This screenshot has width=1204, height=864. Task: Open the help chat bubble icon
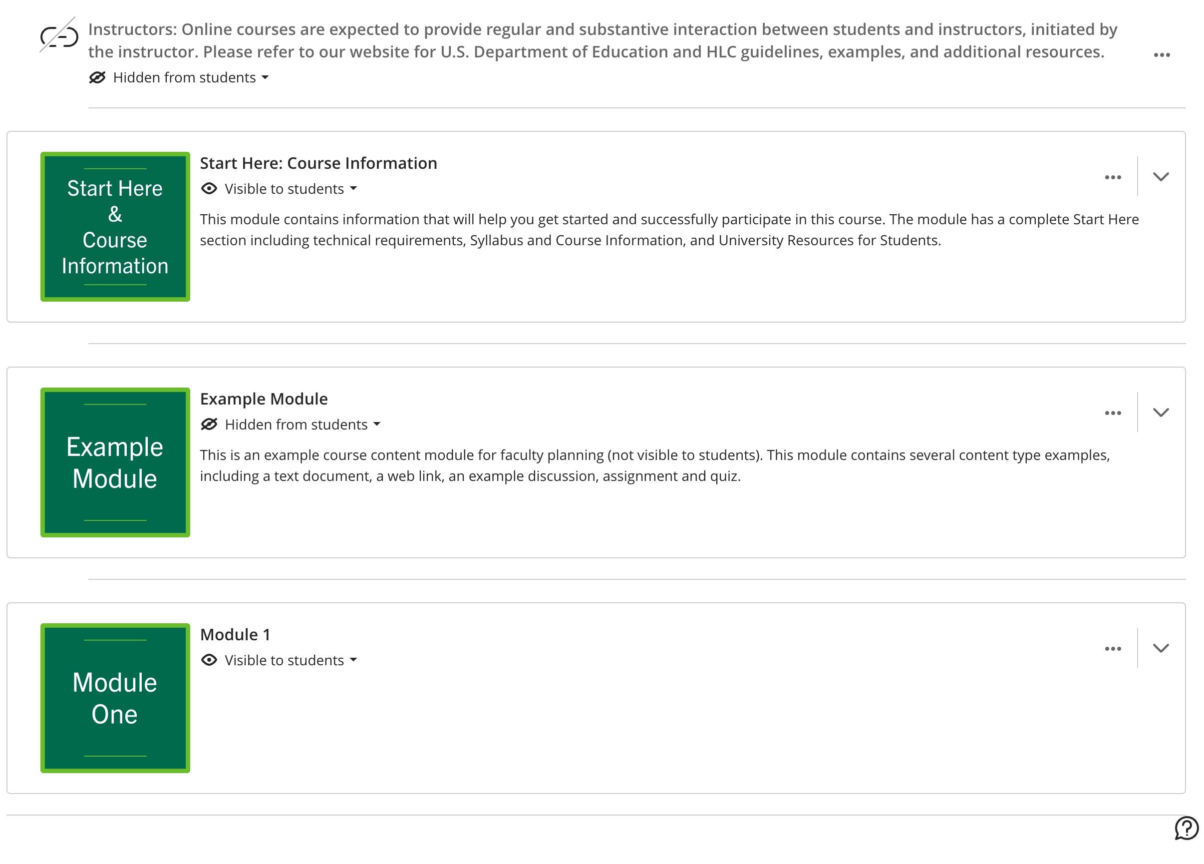tap(1186, 829)
